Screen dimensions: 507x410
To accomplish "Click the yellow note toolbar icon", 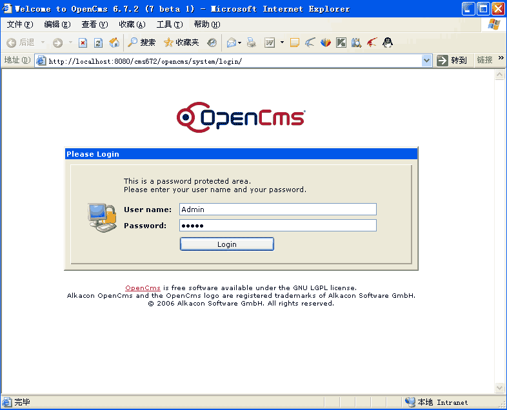I will [x=295, y=43].
